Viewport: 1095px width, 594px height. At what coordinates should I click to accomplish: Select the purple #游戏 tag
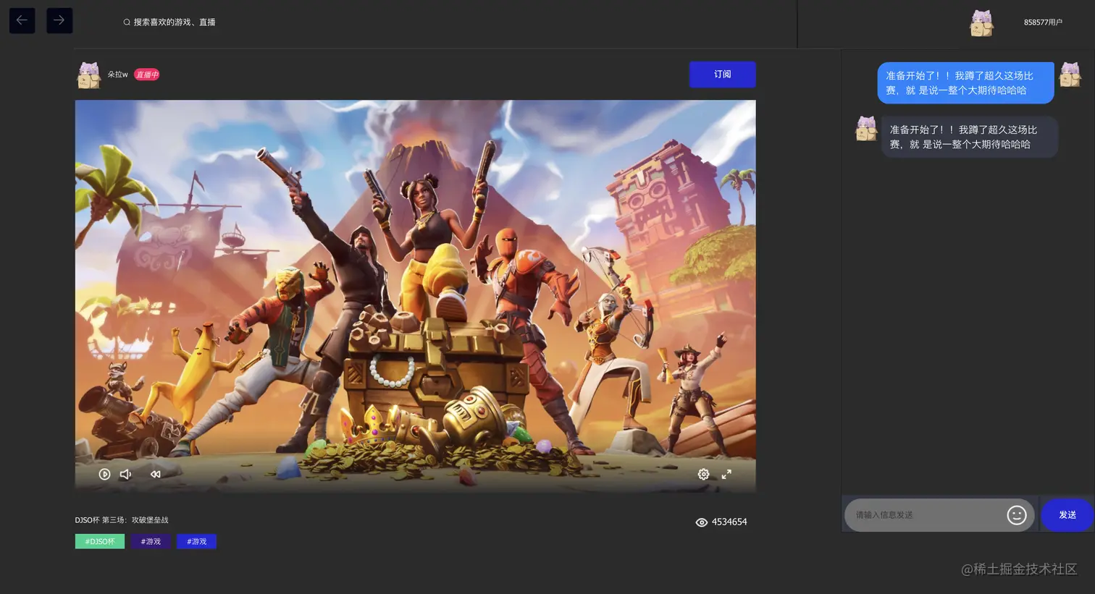point(151,541)
